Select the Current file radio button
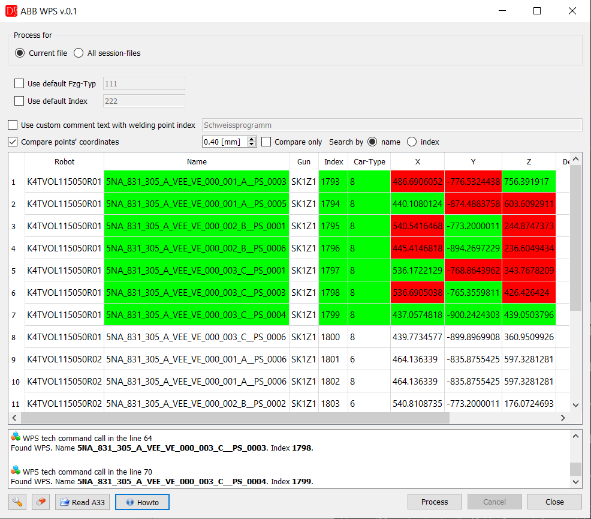591x519 pixels. [20, 53]
